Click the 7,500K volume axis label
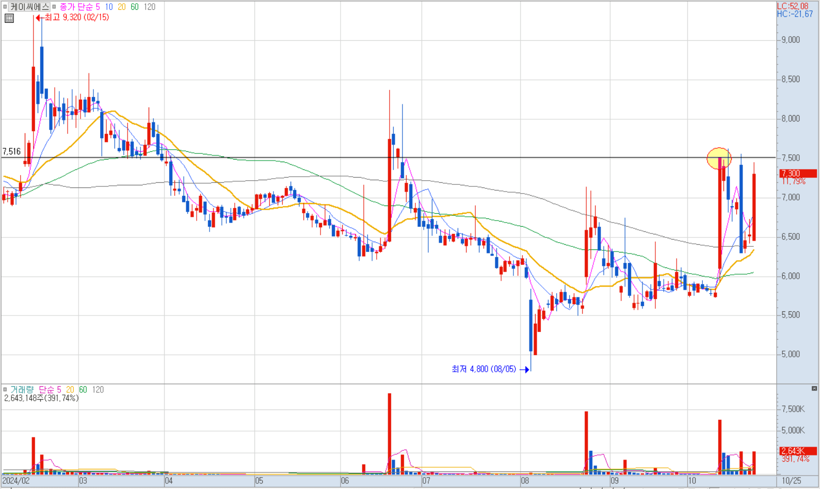Viewport: 820px width, 489px height. (x=793, y=409)
